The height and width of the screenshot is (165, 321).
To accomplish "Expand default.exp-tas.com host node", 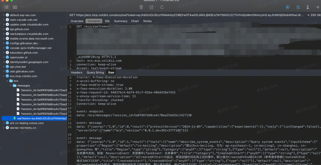I will (4, 15).
